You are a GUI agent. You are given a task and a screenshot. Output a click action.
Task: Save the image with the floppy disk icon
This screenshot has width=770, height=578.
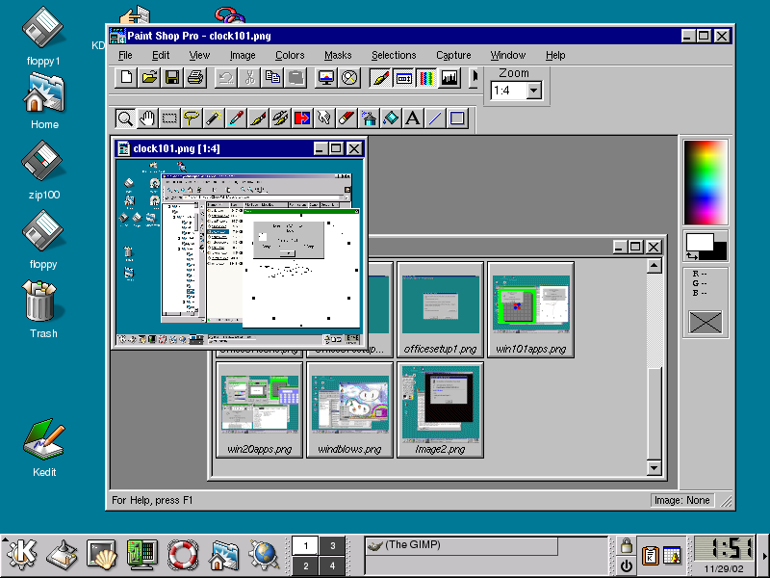pyautogui.click(x=172, y=78)
